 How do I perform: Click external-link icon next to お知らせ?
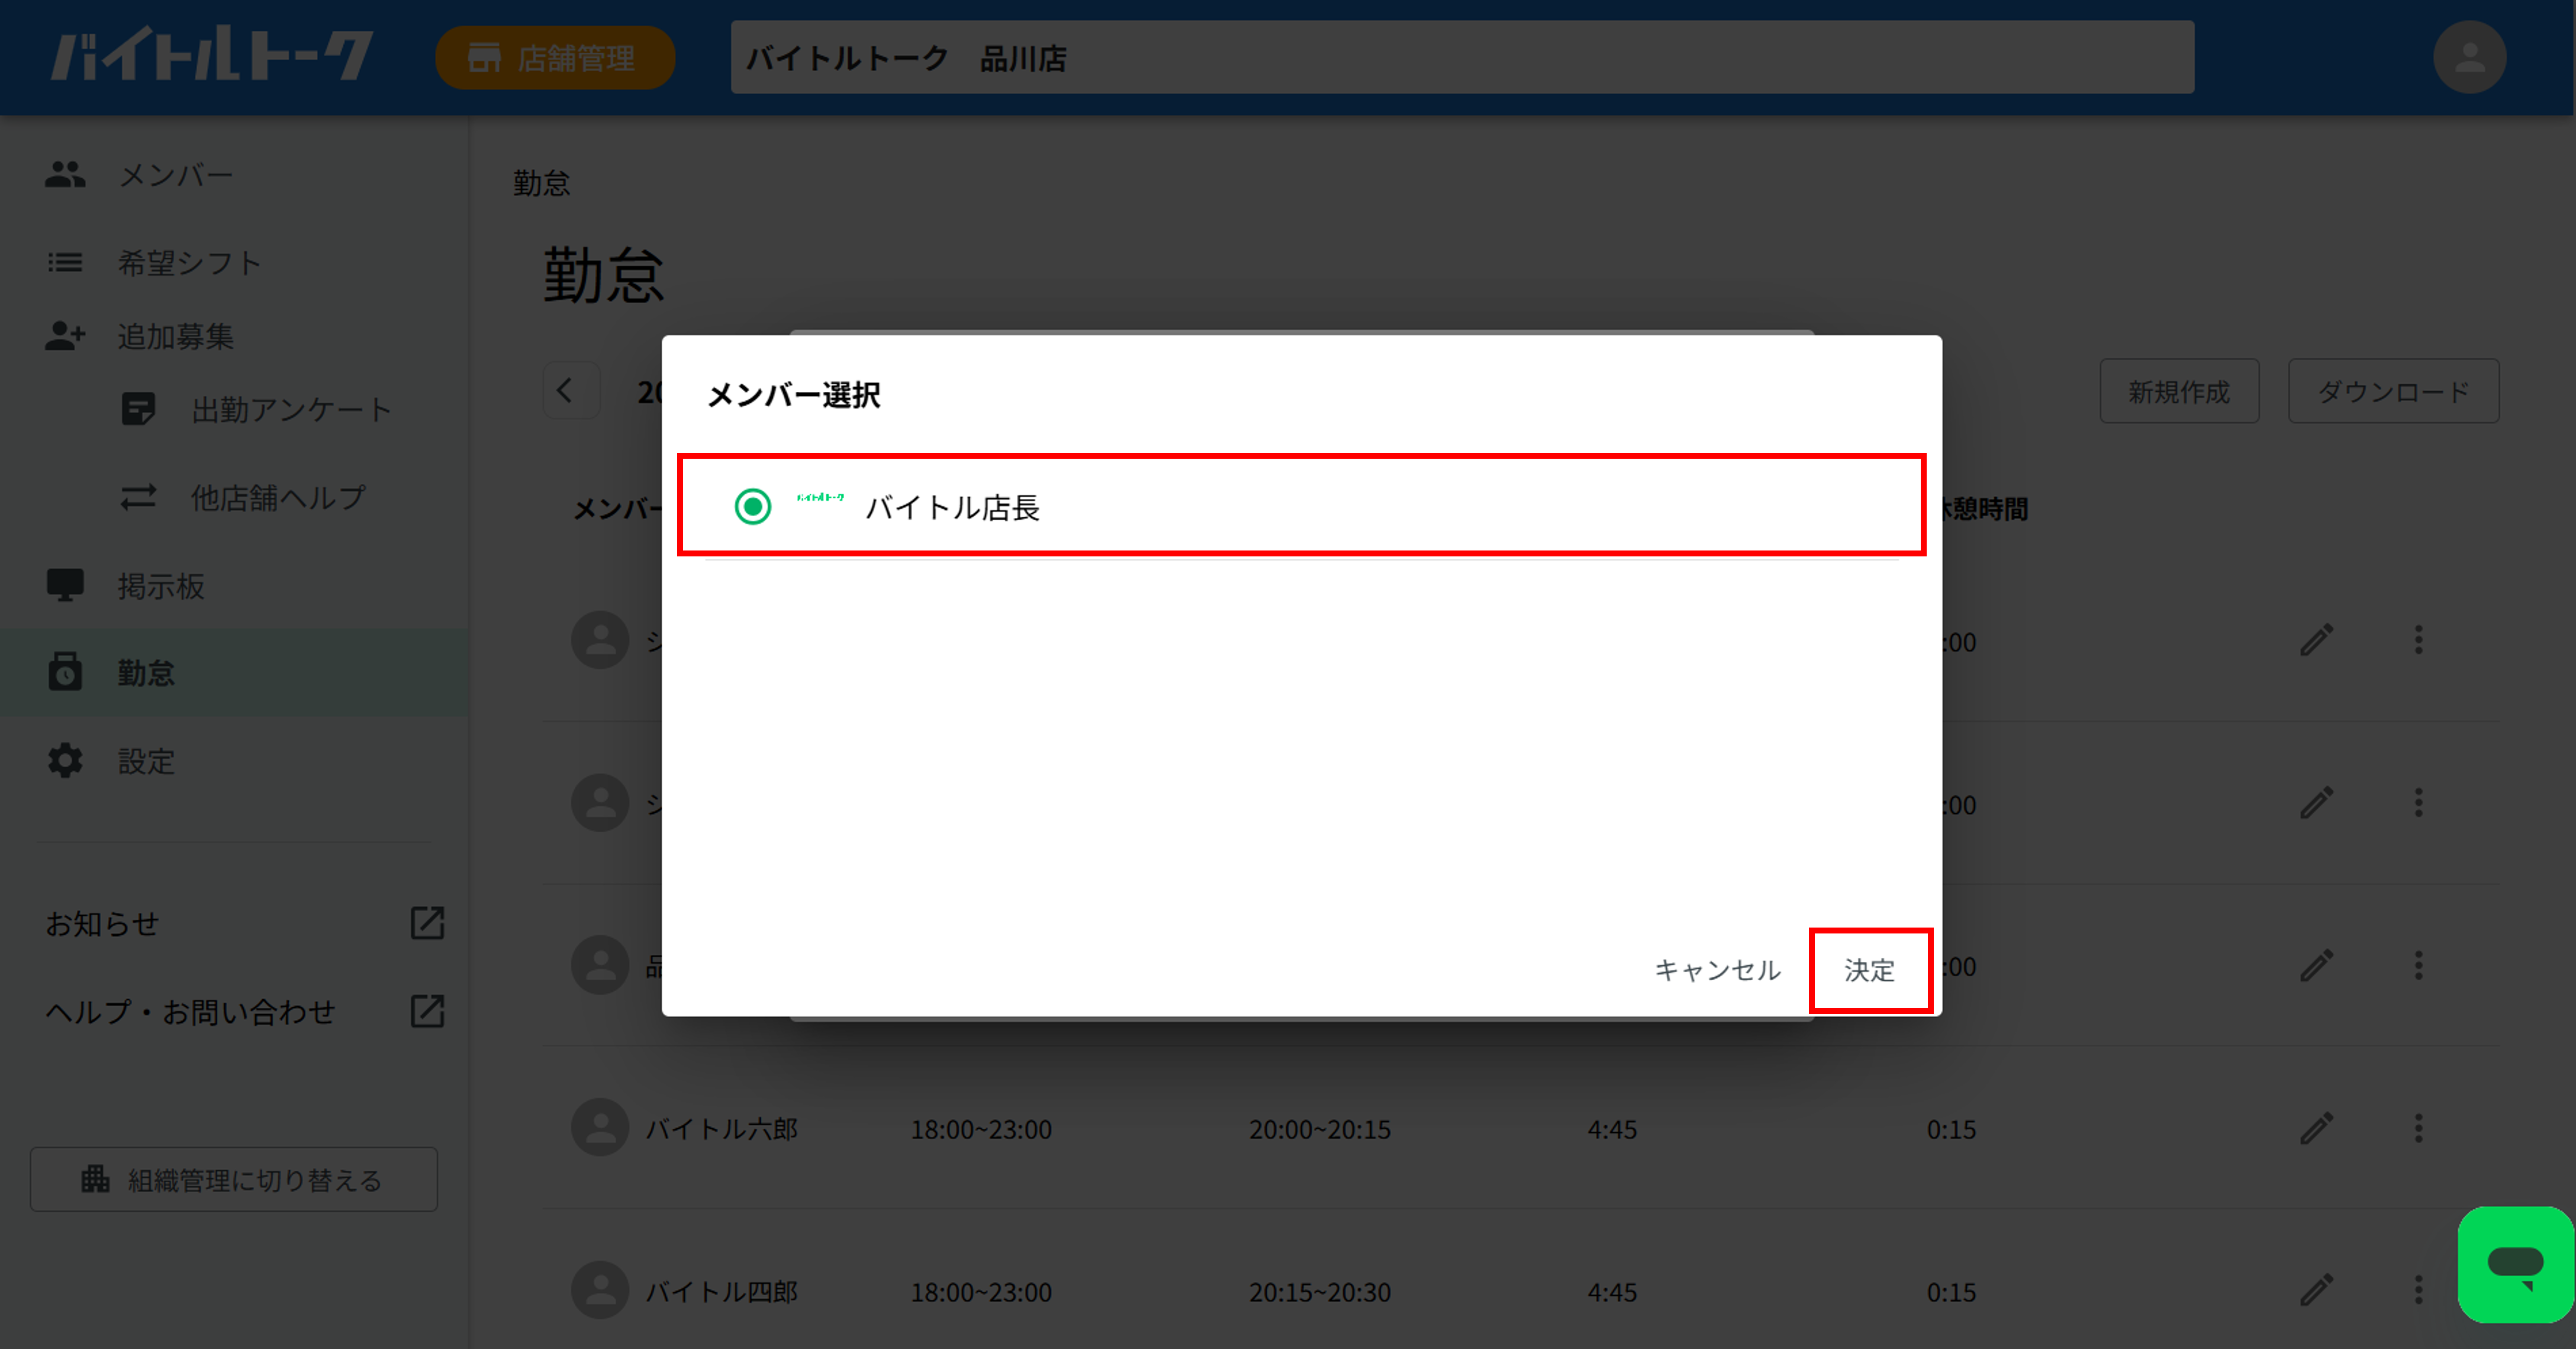[428, 923]
